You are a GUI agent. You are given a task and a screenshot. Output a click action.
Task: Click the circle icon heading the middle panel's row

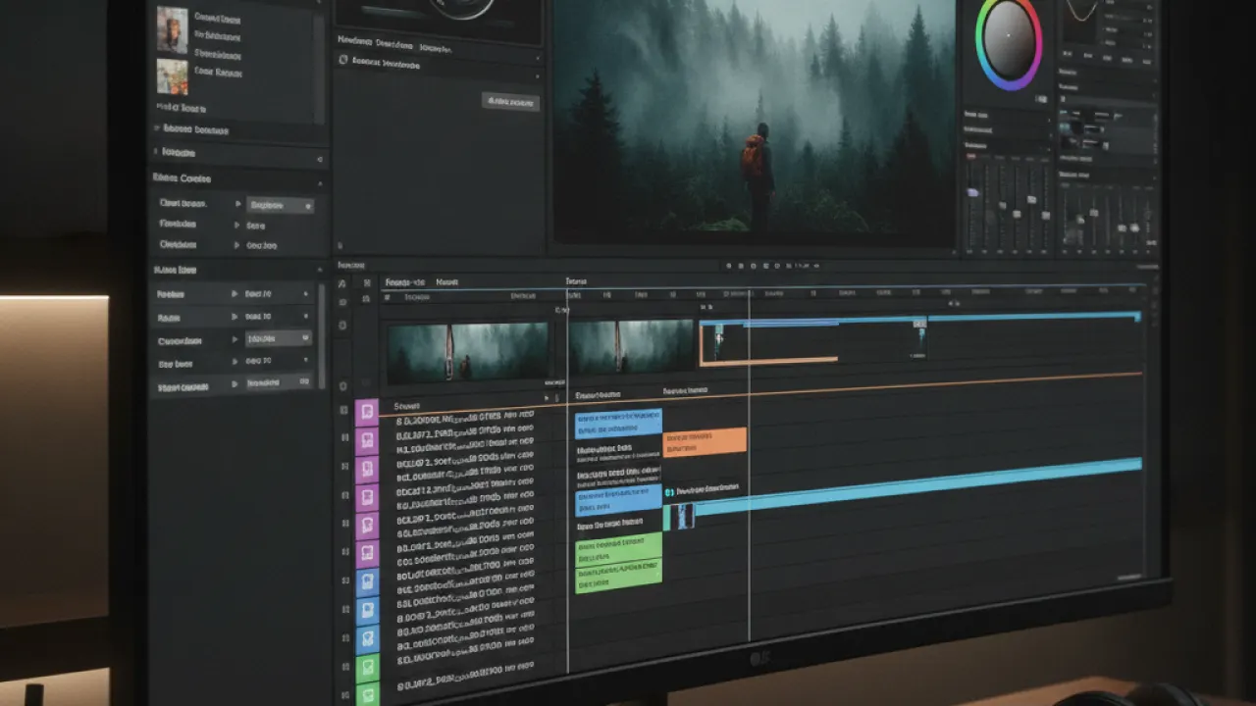click(343, 61)
